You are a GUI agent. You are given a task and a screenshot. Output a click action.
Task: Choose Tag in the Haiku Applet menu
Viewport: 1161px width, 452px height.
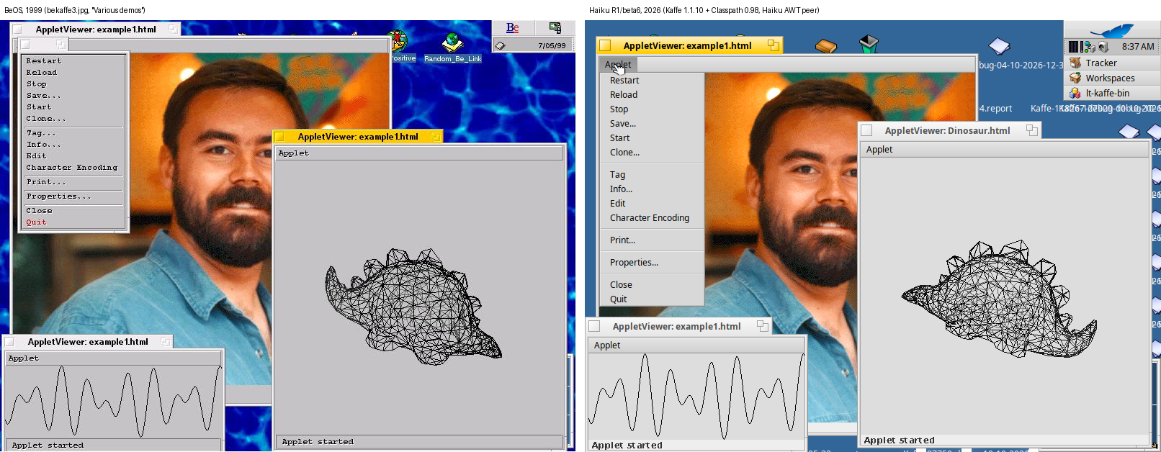point(653,174)
